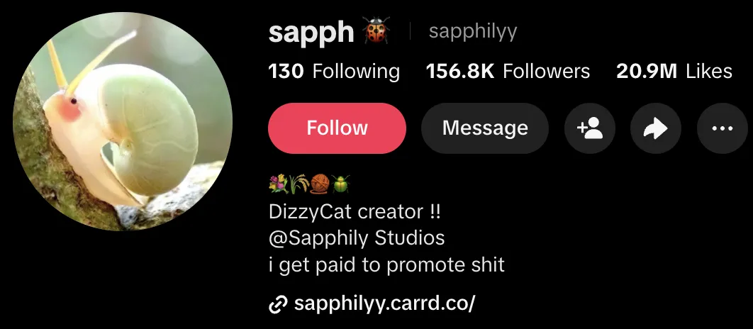The image size is (753, 329).
Task: Click the 20.9M Likes count
Action: pyautogui.click(x=674, y=72)
